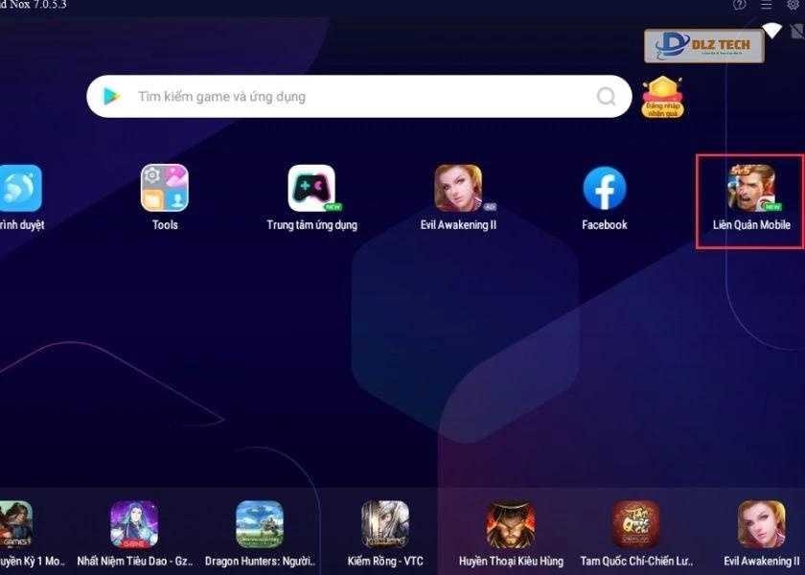This screenshot has height=575, width=805.
Task: Open Nox settings gear icon
Action: [x=793, y=5]
